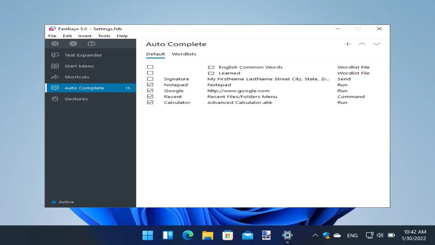Click the Auto Complete sidebar icon

(x=55, y=88)
